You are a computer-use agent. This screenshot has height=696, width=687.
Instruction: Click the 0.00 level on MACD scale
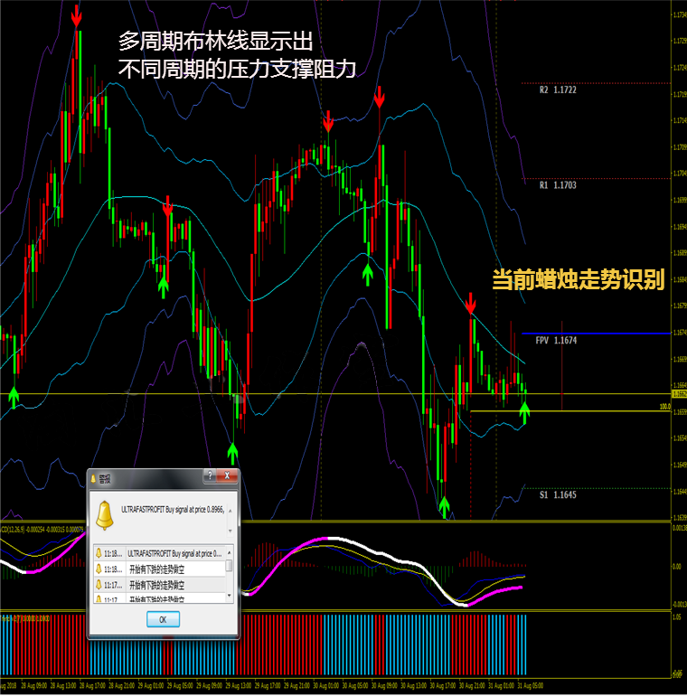676,567
